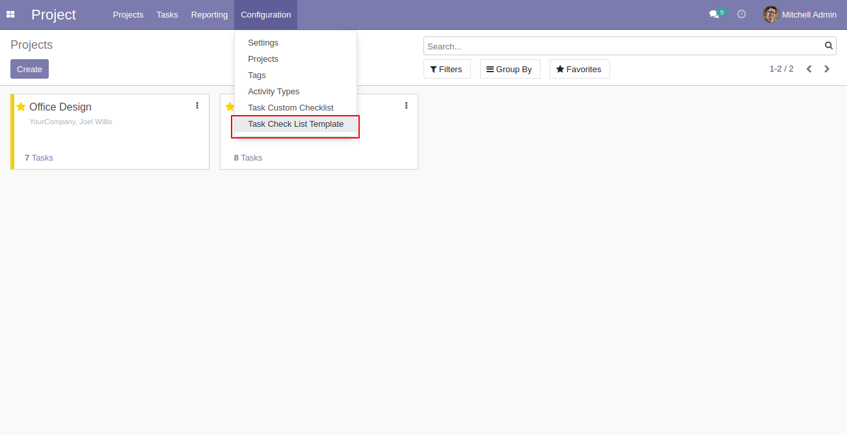Open the apps grid home menu icon
The height and width of the screenshot is (435, 847).
tap(10, 14)
